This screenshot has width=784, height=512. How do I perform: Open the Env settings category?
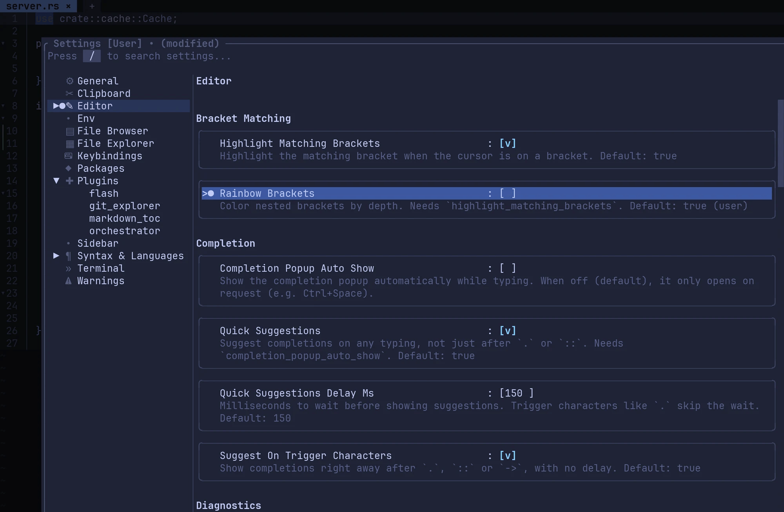click(86, 119)
